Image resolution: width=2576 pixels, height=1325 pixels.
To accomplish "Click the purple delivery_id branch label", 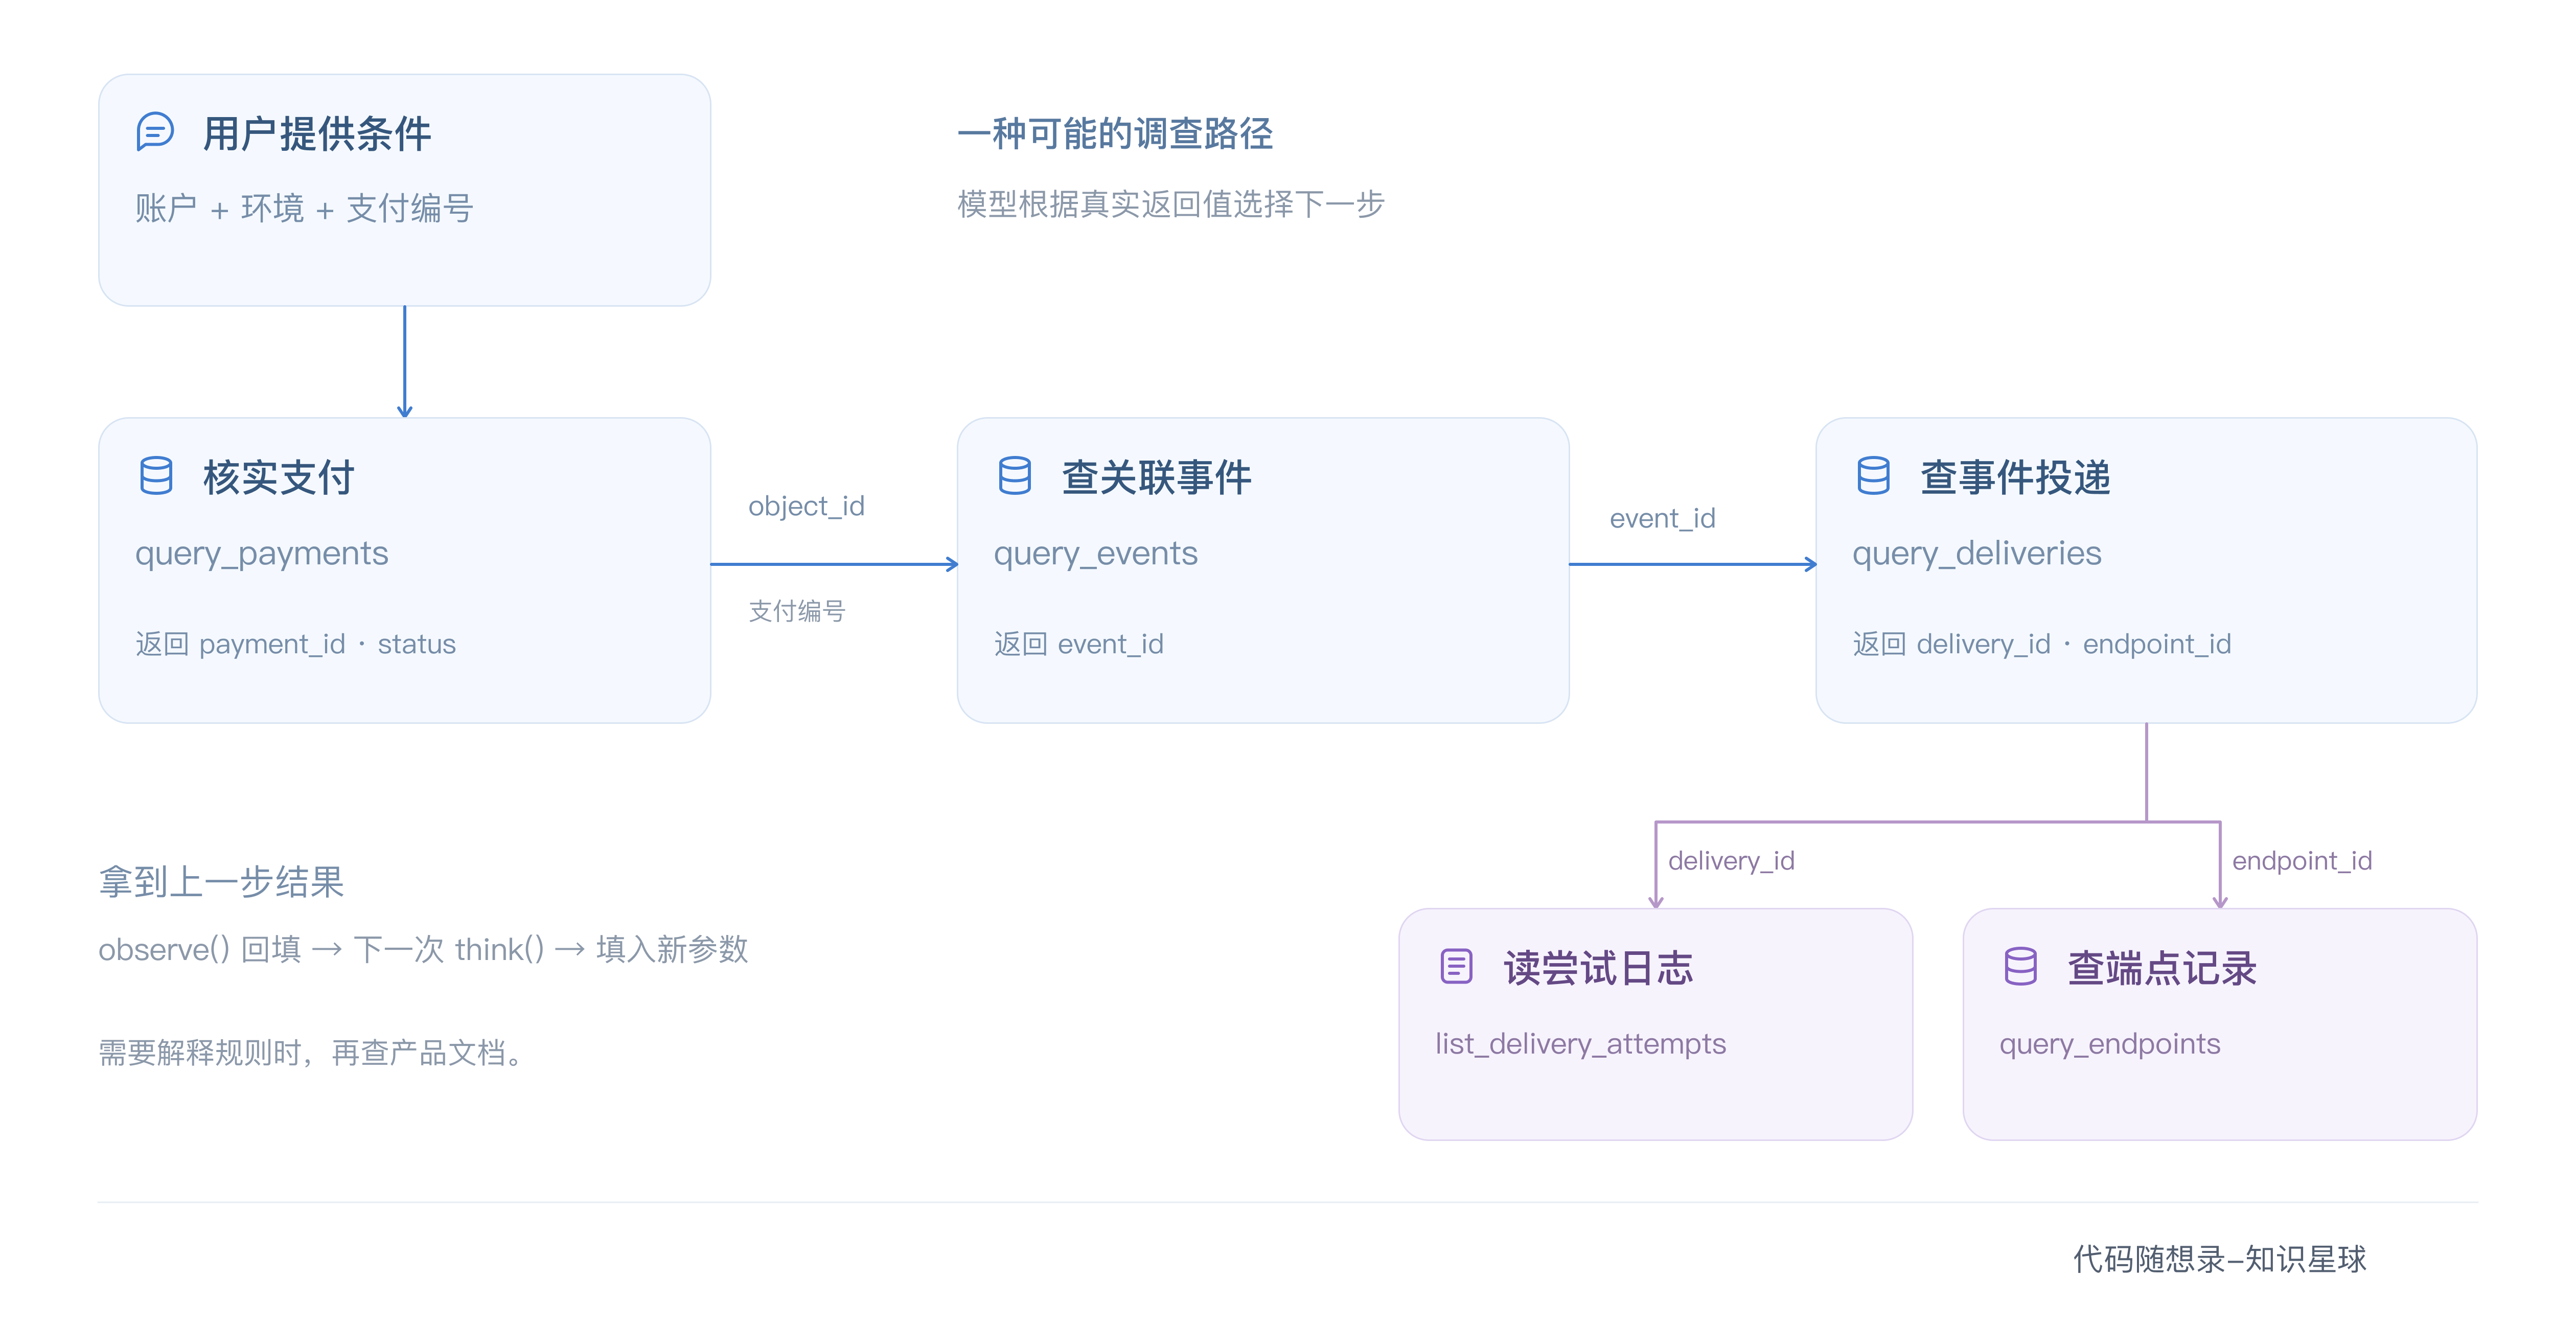I will (1731, 861).
